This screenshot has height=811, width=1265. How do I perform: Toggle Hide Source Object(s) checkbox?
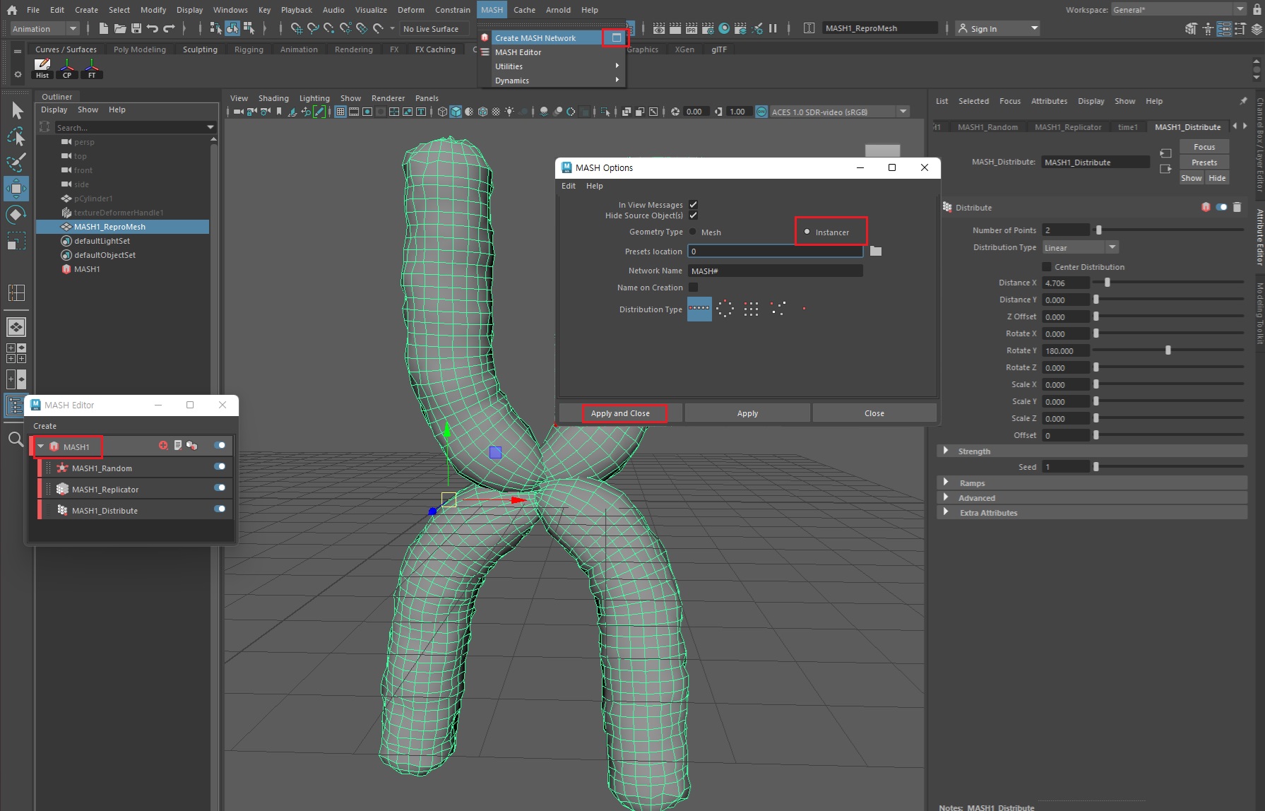[693, 215]
